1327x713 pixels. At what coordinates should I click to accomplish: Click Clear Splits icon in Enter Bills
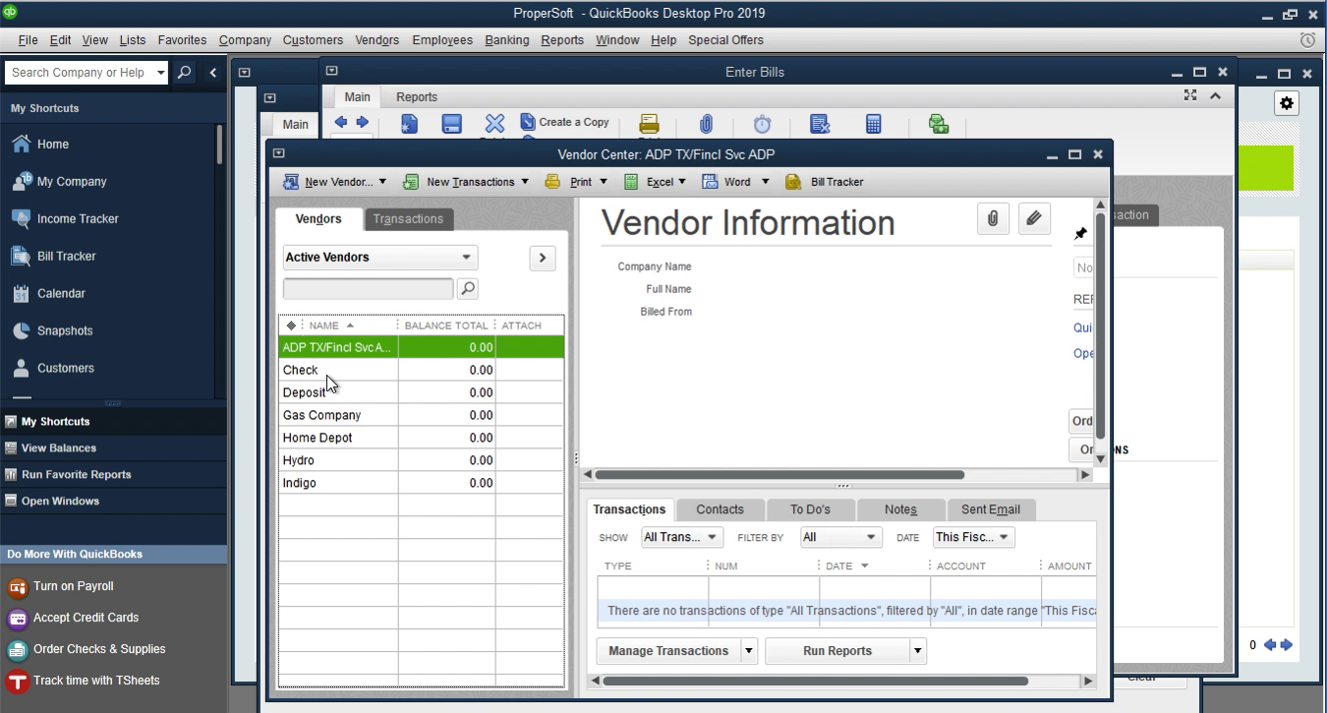pos(820,124)
